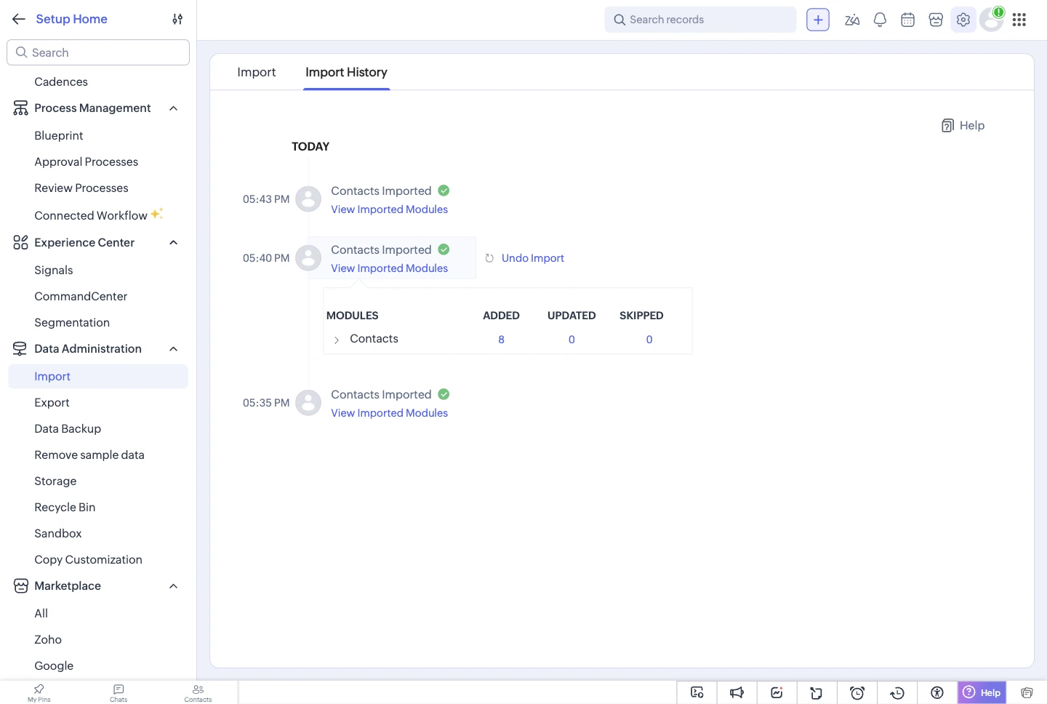Select the Import History tab
The width and height of the screenshot is (1047, 704).
point(346,72)
